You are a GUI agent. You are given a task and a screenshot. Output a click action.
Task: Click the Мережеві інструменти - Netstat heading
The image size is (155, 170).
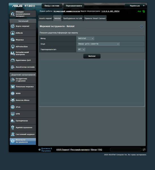tap(57, 26)
